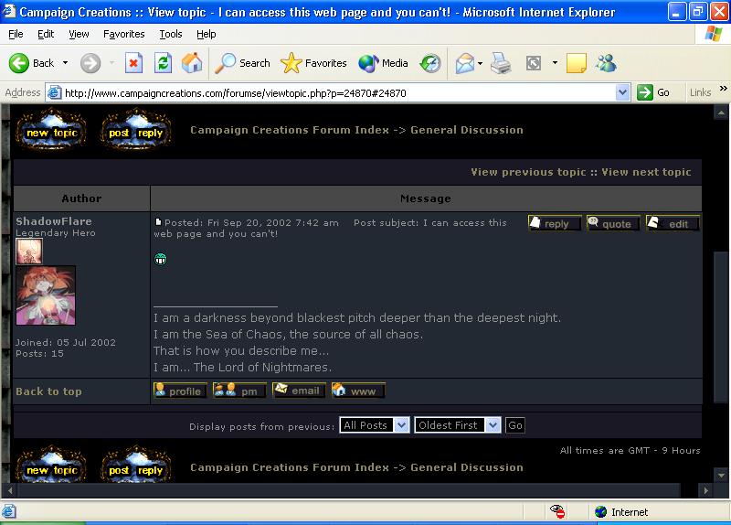Click the horizontal scrollbar left arrow
Viewport: 731px width, 525px height.
coord(10,490)
